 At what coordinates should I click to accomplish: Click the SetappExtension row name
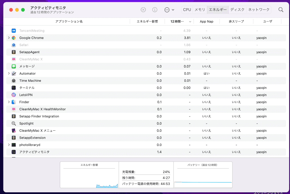pos(32,138)
